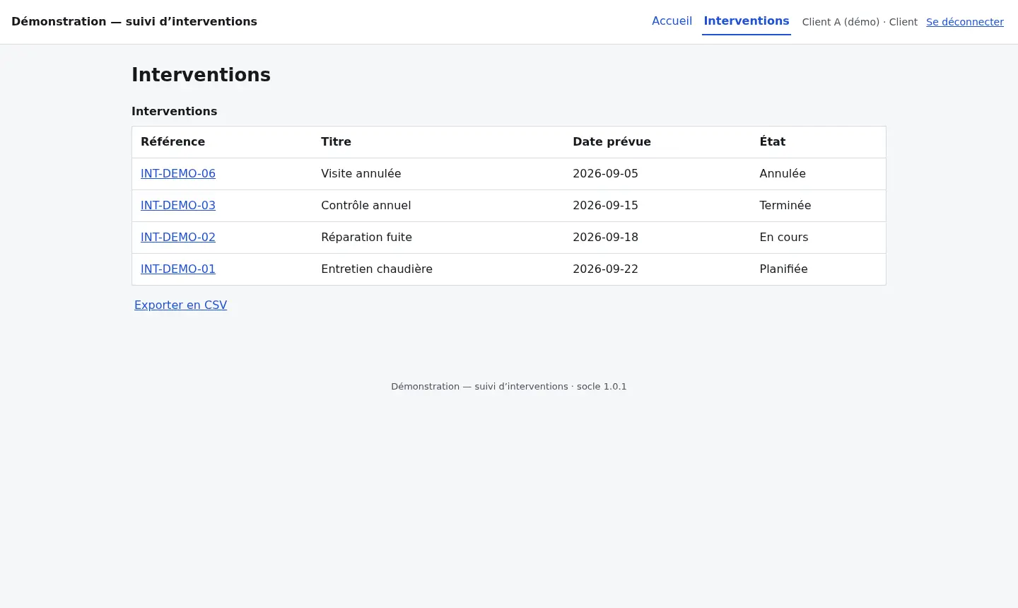Open intervention INT-DEMO-01
The width and height of the screenshot is (1018, 608).
(x=178, y=269)
